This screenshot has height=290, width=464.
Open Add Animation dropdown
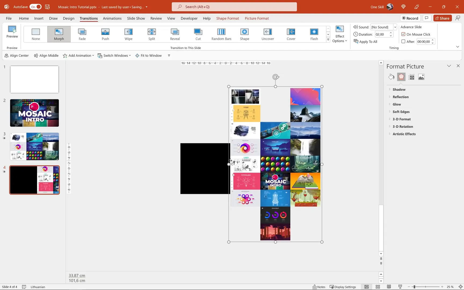coord(78,56)
